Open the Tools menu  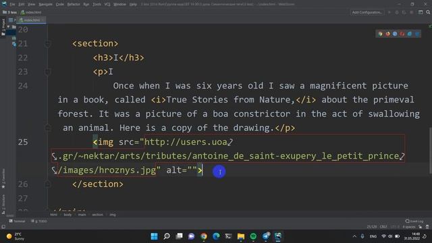(x=97, y=4)
